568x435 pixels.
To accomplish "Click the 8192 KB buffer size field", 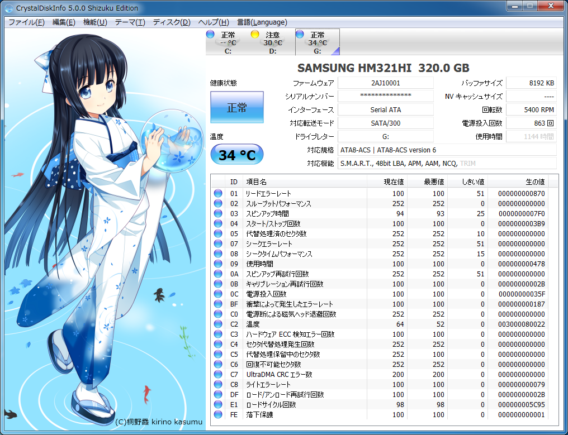I will click(531, 83).
